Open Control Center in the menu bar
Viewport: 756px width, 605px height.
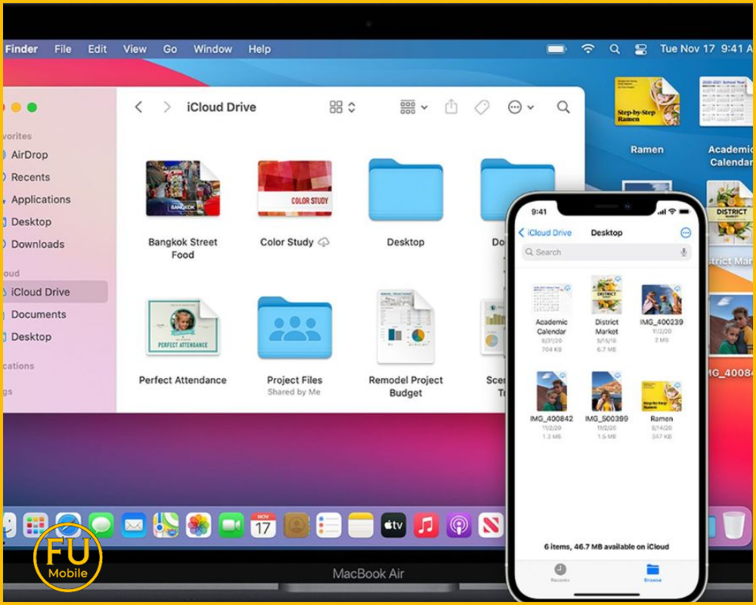tap(641, 49)
